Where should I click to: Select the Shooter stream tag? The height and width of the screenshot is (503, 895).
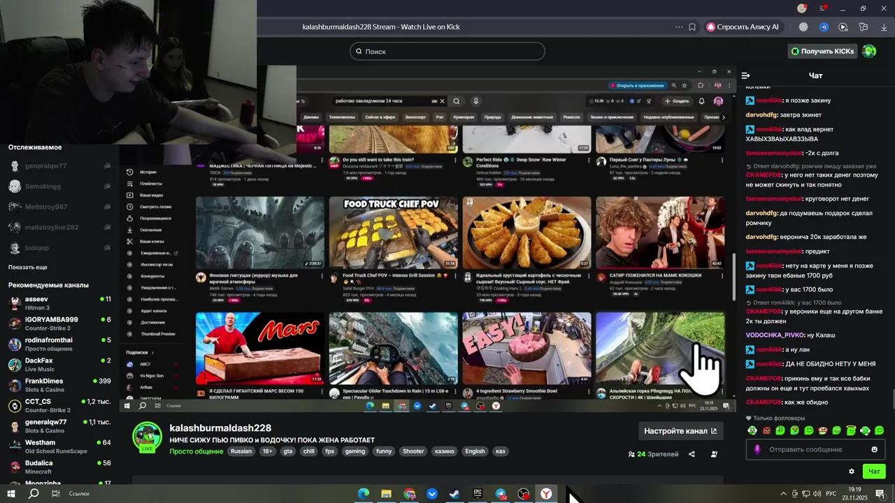pyautogui.click(x=413, y=451)
